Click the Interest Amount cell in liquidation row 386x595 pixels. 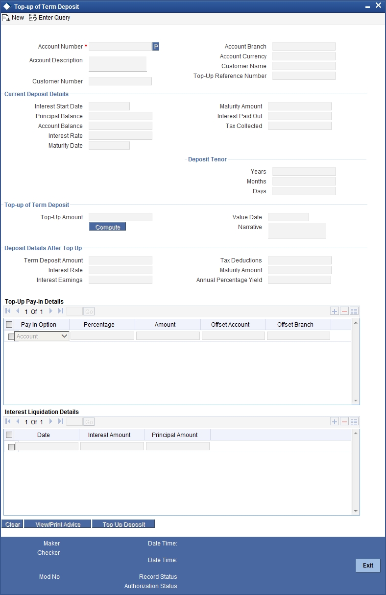(x=112, y=446)
